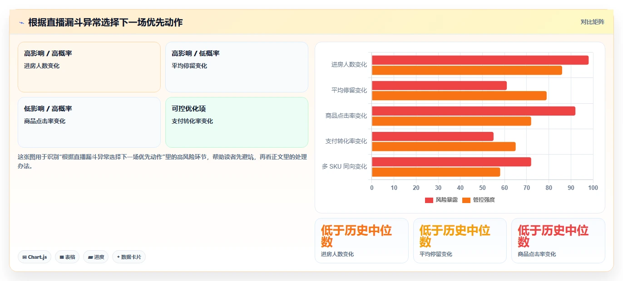
Task: Click the 管控强度 legend text
Action: click(484, 200)
